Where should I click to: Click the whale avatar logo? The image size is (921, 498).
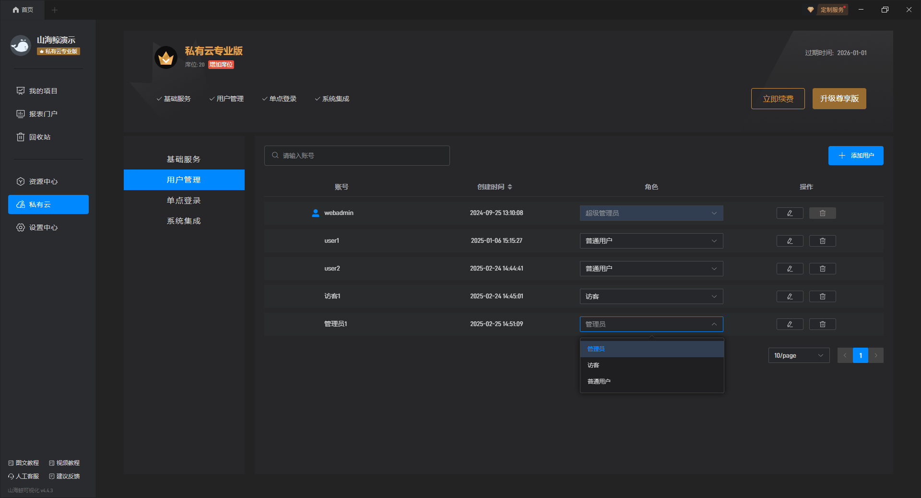pos(21,45)
